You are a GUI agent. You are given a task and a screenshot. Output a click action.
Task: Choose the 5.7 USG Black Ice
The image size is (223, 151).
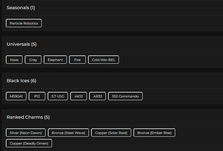tap(58, 96)
